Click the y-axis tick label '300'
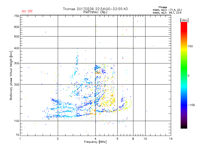Screen dimensions: 201x151 click(17, 63)
